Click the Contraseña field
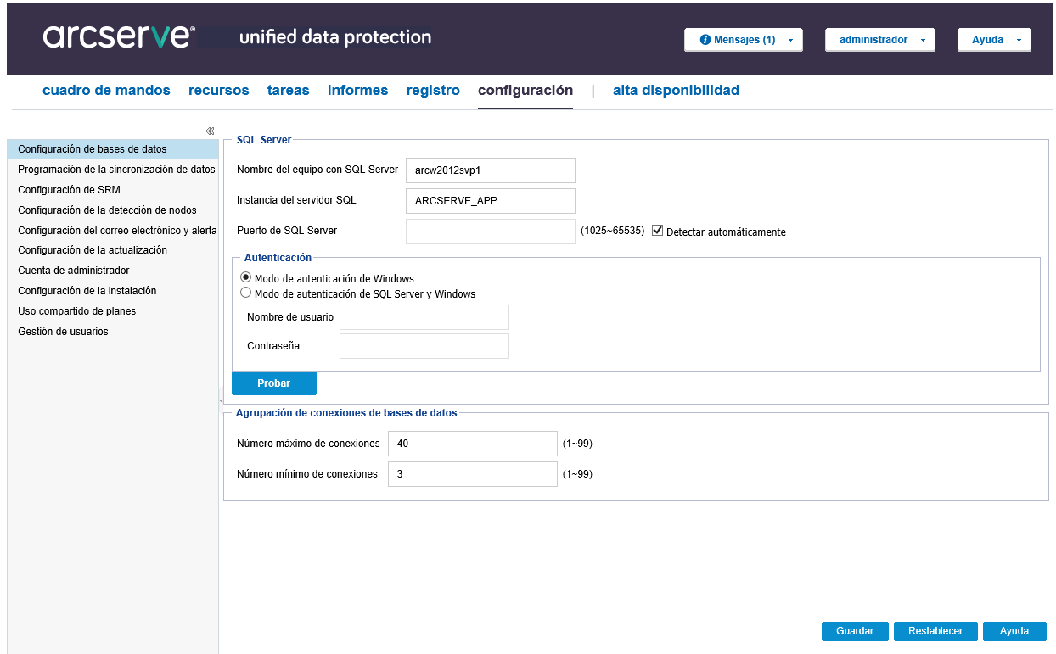The image size is (1056, 654). pyautogui.click(x=424, y=346)
